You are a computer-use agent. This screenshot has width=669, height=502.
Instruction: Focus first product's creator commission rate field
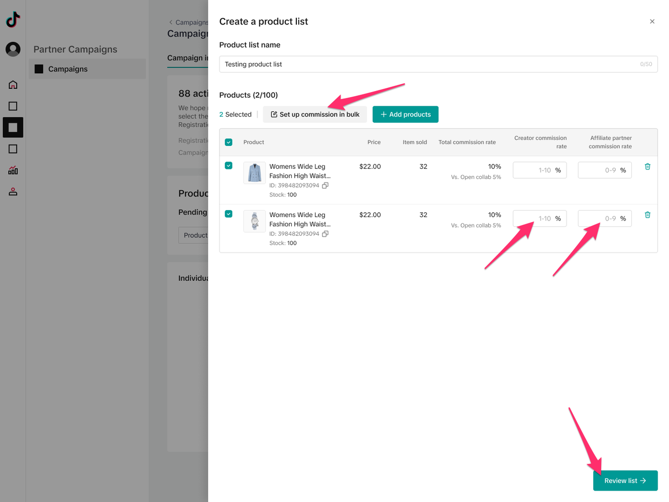point(534,170)
